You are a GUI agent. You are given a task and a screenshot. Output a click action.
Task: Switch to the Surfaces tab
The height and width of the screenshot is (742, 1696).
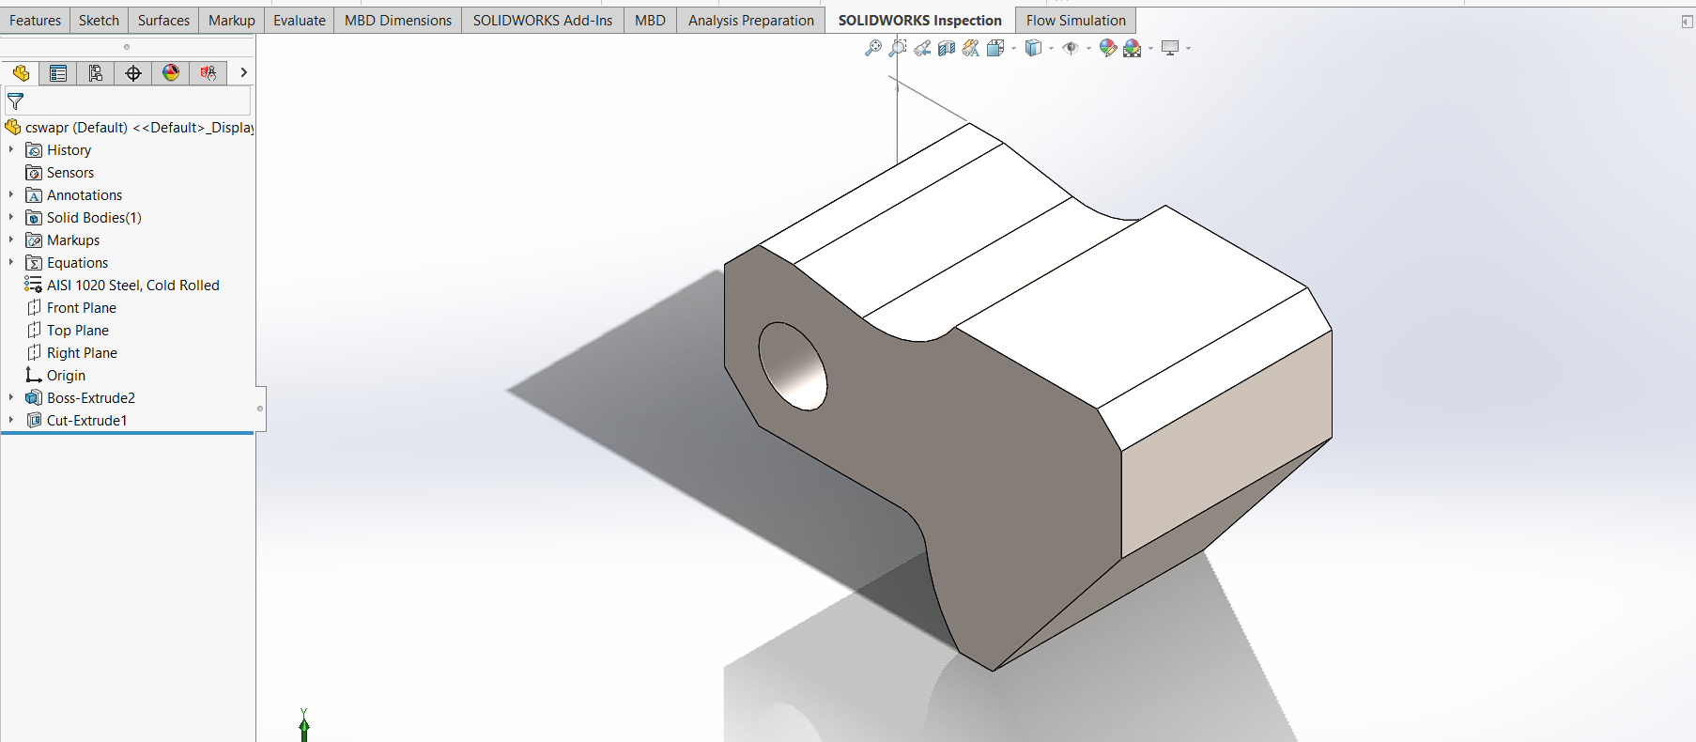click(163, 21)
